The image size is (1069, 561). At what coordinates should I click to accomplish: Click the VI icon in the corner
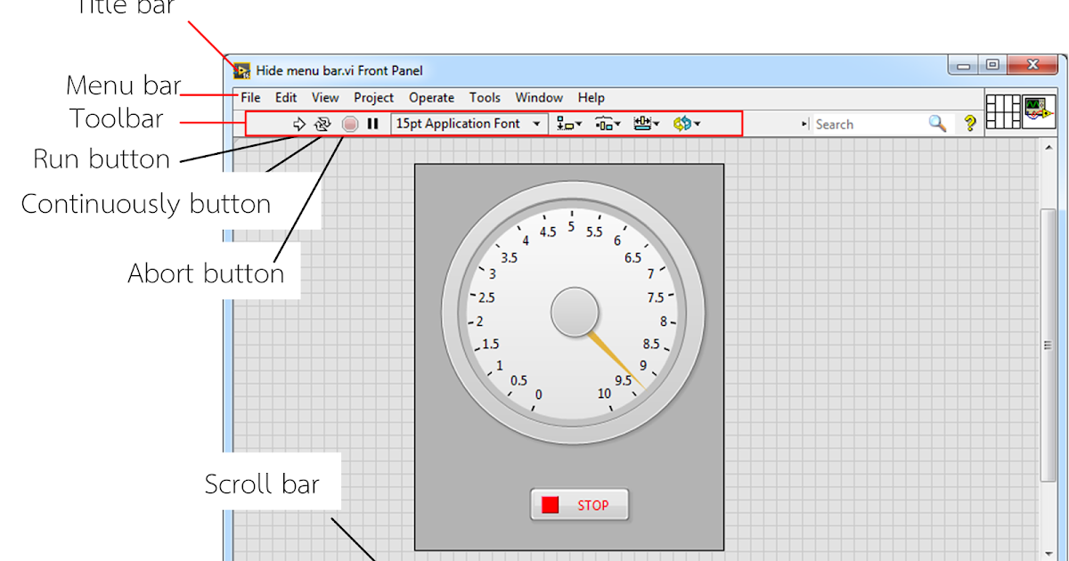point(1040,114)
